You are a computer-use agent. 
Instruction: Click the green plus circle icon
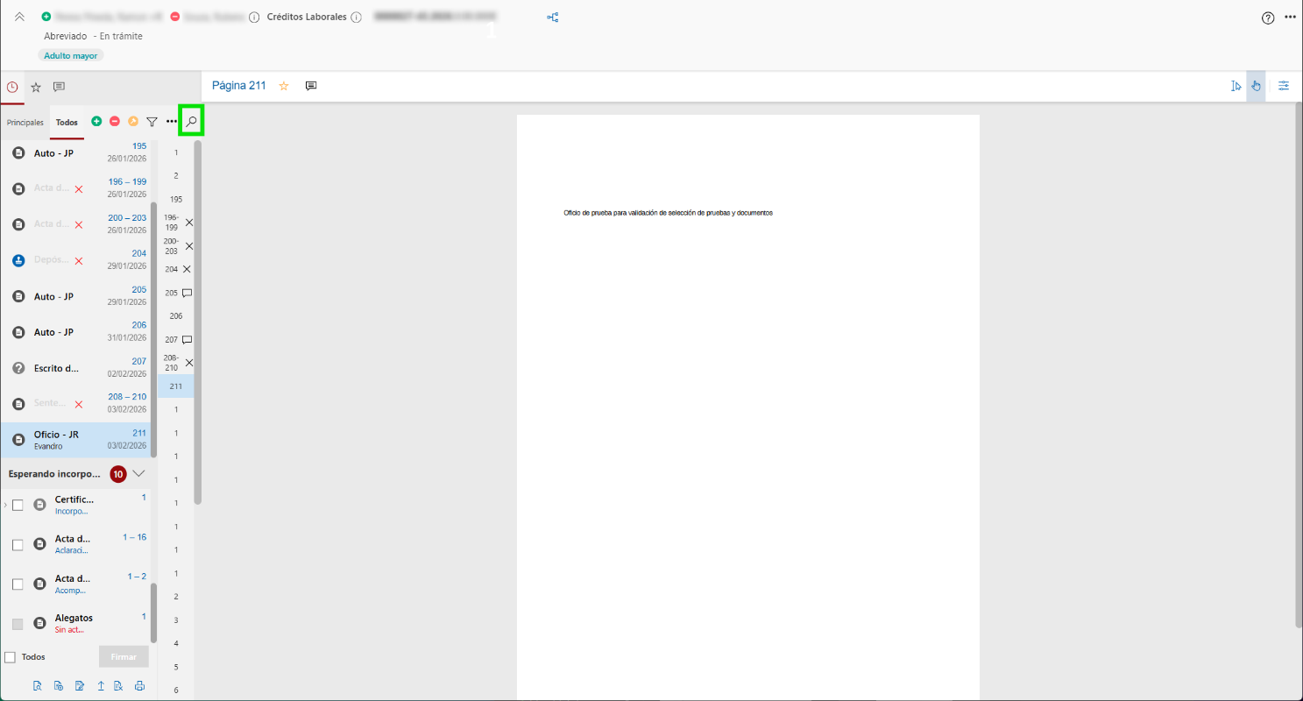(x=96, y=122)
